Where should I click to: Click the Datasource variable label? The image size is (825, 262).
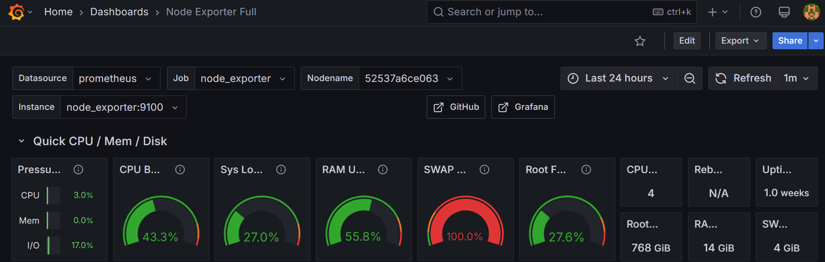point(42,78)
